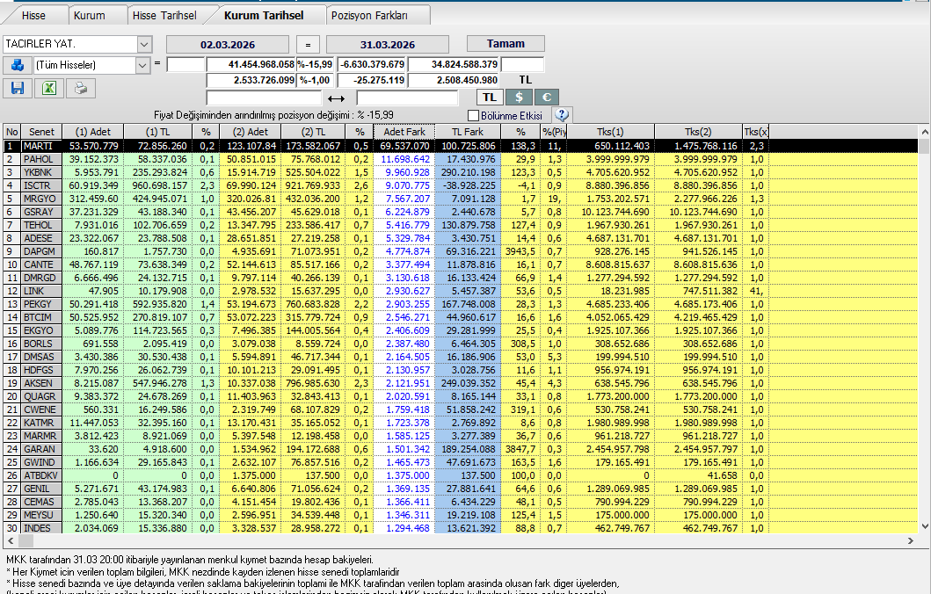931x594 pixels.
Task: Click Tks(2) value 747.511.382
Action: [698, 291]
